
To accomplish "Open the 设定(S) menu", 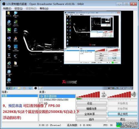I will coord(18,9).
